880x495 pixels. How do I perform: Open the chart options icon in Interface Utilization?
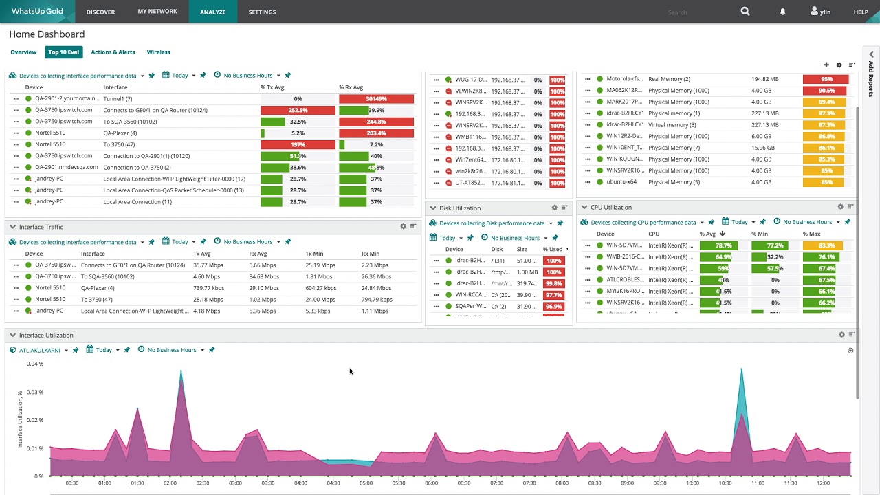[x=850, y=351]
